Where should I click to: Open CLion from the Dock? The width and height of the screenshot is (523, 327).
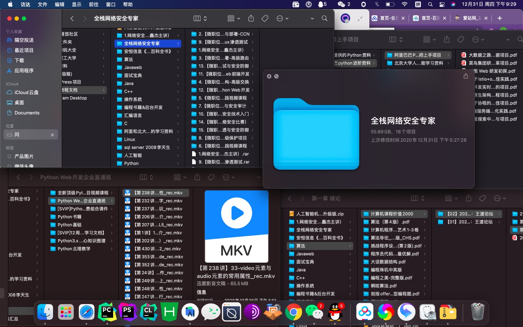(149, 312)
